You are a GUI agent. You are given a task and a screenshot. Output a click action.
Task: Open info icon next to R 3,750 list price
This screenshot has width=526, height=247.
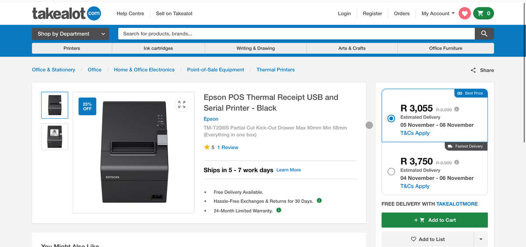[x=457, y=162]
